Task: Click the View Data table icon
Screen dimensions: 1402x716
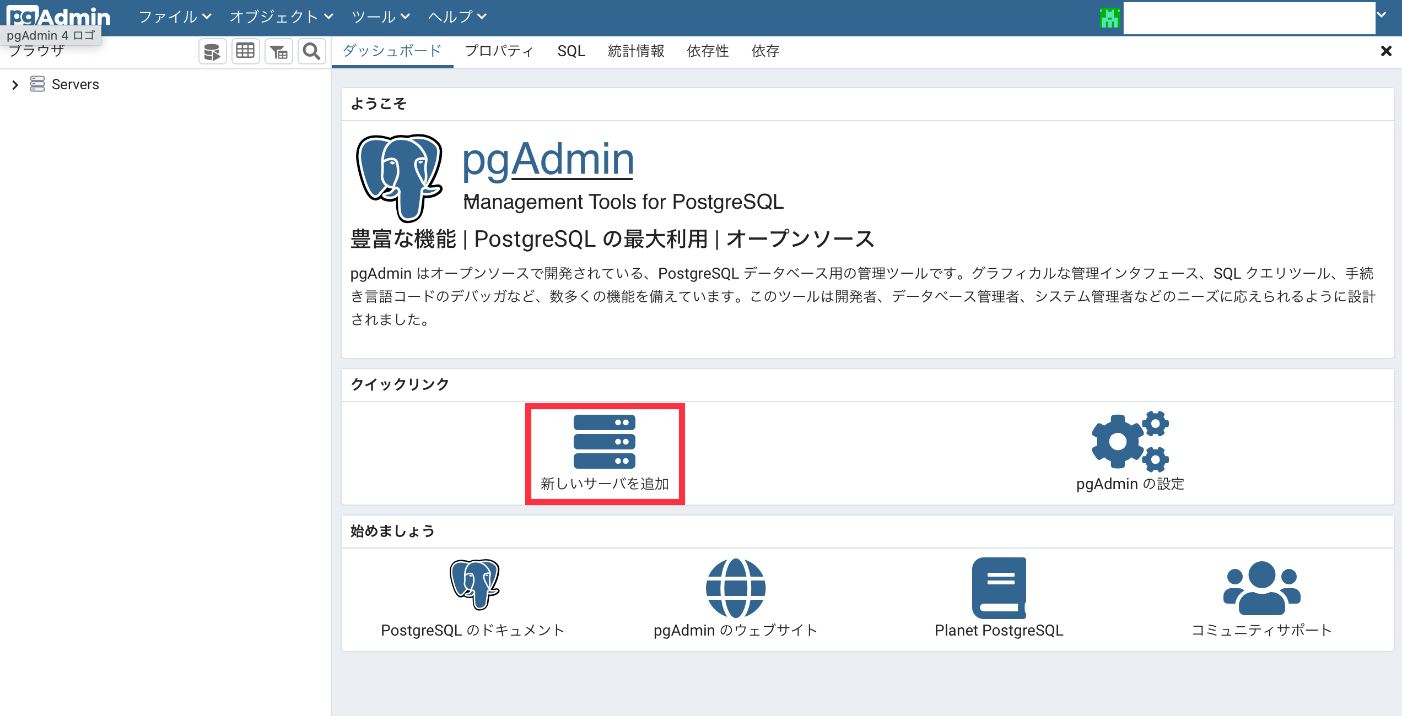Action: click(245, 52)
